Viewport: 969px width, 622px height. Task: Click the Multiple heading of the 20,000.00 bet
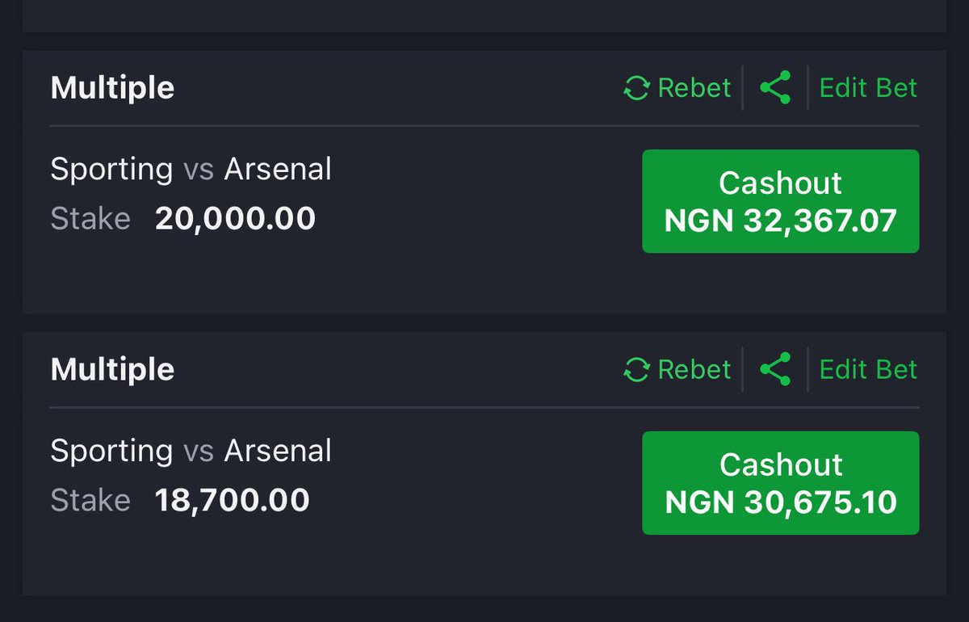tap(112, 88)
